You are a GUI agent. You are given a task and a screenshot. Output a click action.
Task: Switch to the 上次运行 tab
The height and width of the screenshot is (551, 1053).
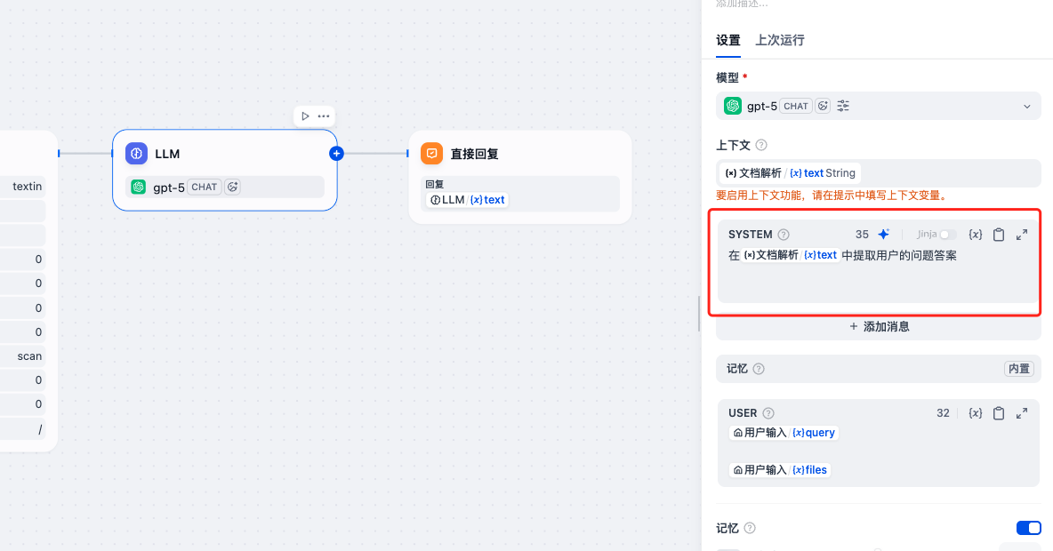(780, 40)
